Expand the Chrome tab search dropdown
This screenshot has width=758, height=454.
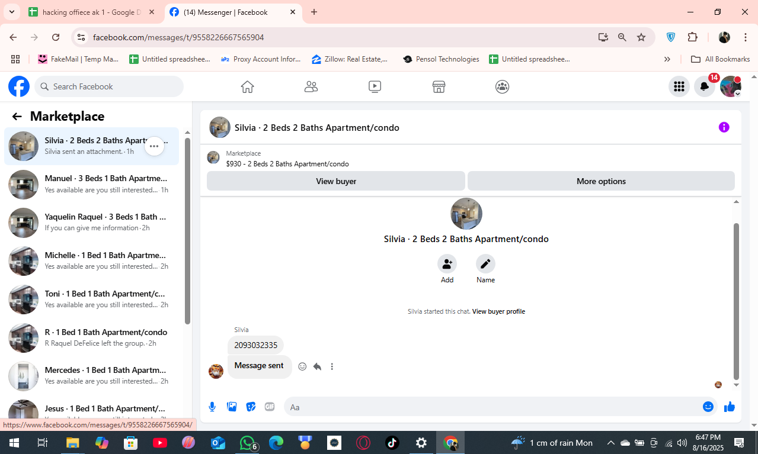pos(11,12)
